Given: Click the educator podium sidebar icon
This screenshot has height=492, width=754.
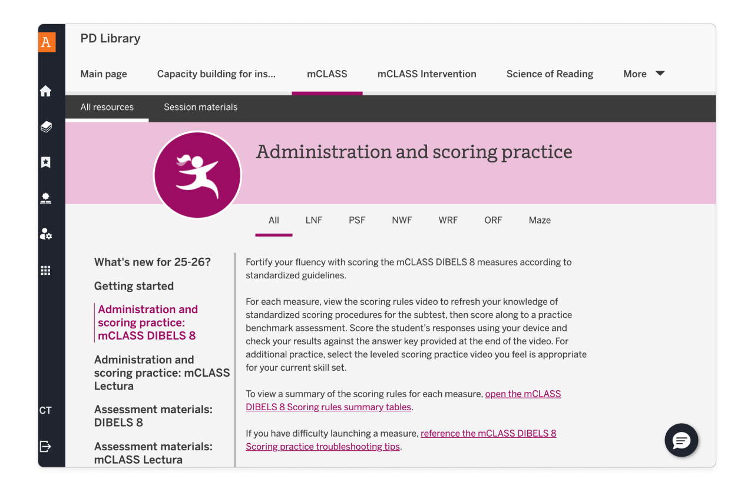Looking at the screenshot, I should tap(45, 198).
